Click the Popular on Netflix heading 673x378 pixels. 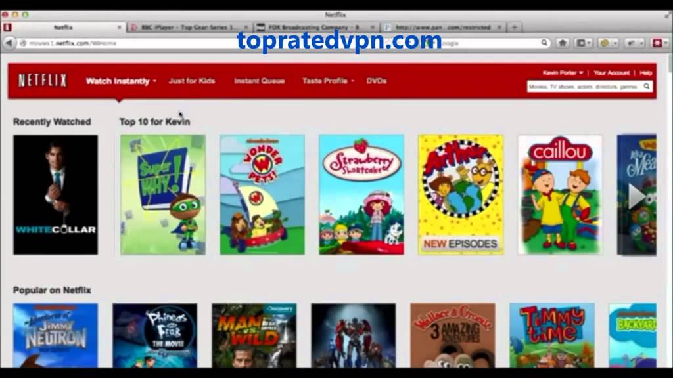pyautogui.click(x=52, y=290)
